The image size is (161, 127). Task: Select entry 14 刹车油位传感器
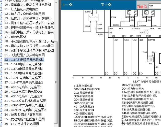click(x=29, y=23)
